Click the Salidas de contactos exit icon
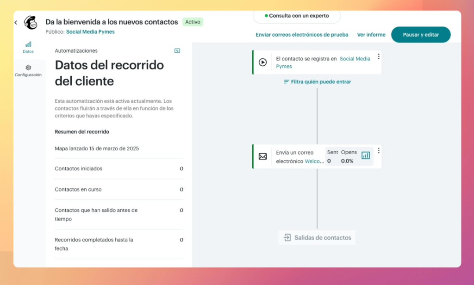Viewport: 474px width, 285px height. pyautogui.click(x=287, y=238)
